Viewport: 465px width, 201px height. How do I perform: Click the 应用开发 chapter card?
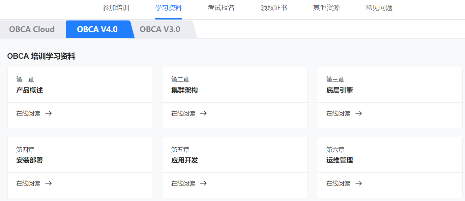[235, 154]
